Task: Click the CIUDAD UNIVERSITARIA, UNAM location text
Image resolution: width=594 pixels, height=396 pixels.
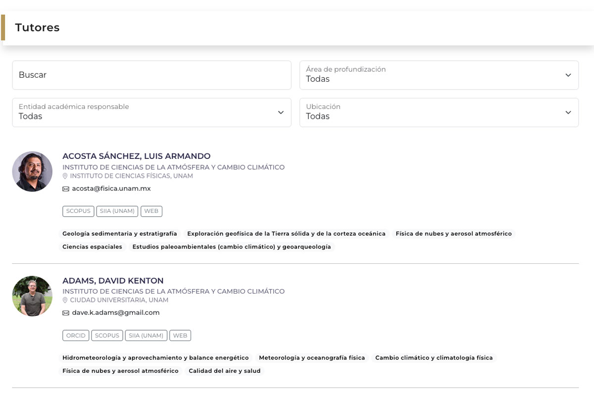Action: (x=119, y=300)
